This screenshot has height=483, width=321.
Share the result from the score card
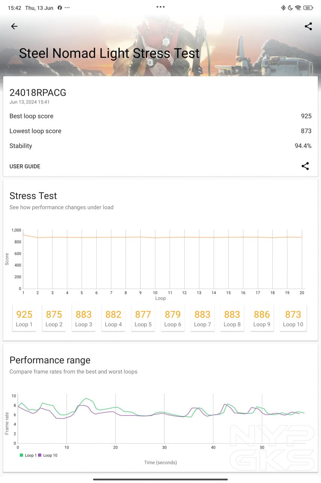(x=305, y=166)
